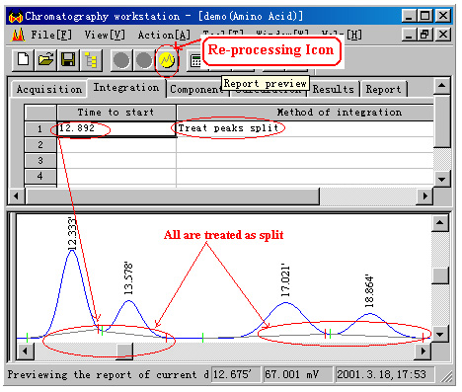462x392 pixels.
Task: Click the second gray circle toolbar button
Action: pos(144,60)
